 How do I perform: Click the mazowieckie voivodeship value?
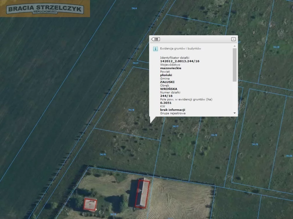[x=171, y=68]
